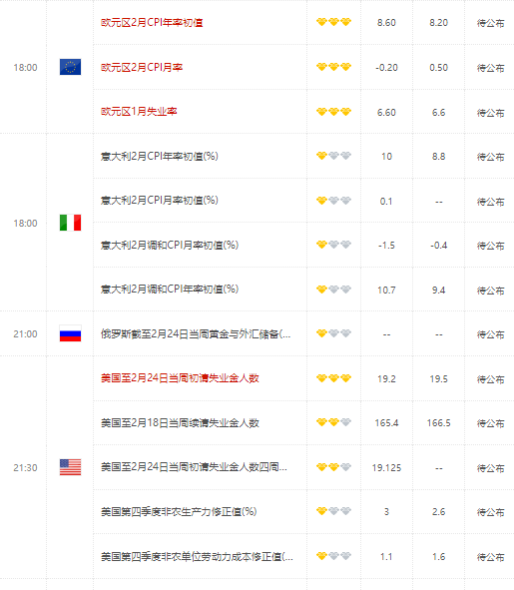The image size is (514, 590).
Task: Select previous value 8.60
Action: (x=386, y=23)
